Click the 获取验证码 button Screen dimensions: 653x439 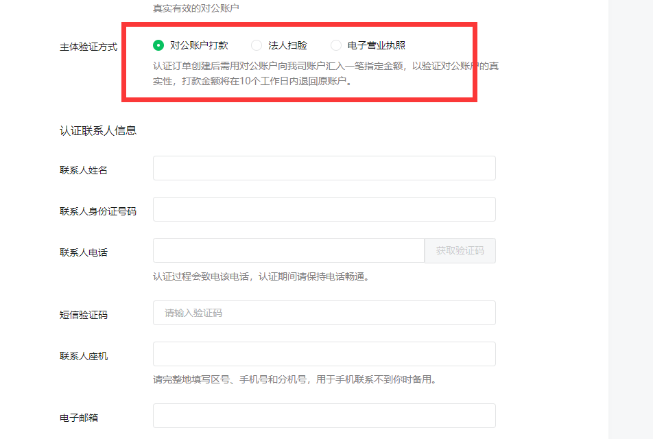point(460,250)
